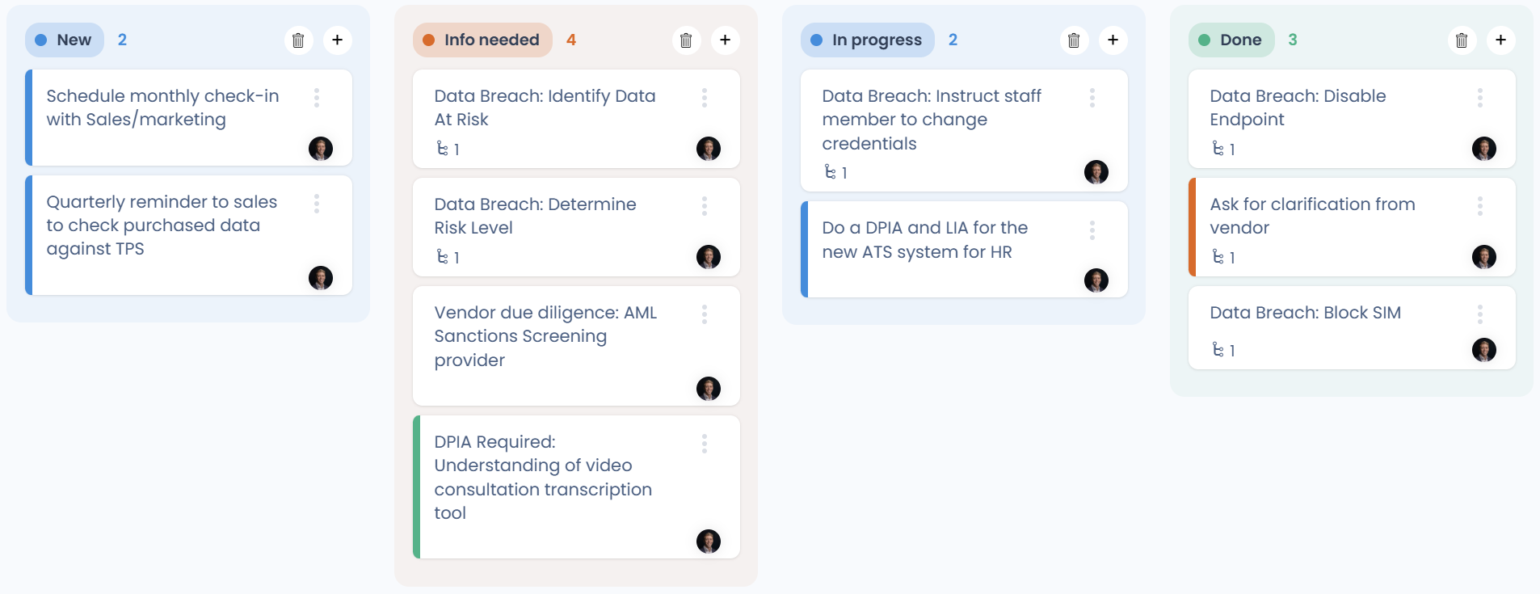The height and width of the screenshot is (594, 1540).
Task: Select the In progress column label
Action: (868, 40)
